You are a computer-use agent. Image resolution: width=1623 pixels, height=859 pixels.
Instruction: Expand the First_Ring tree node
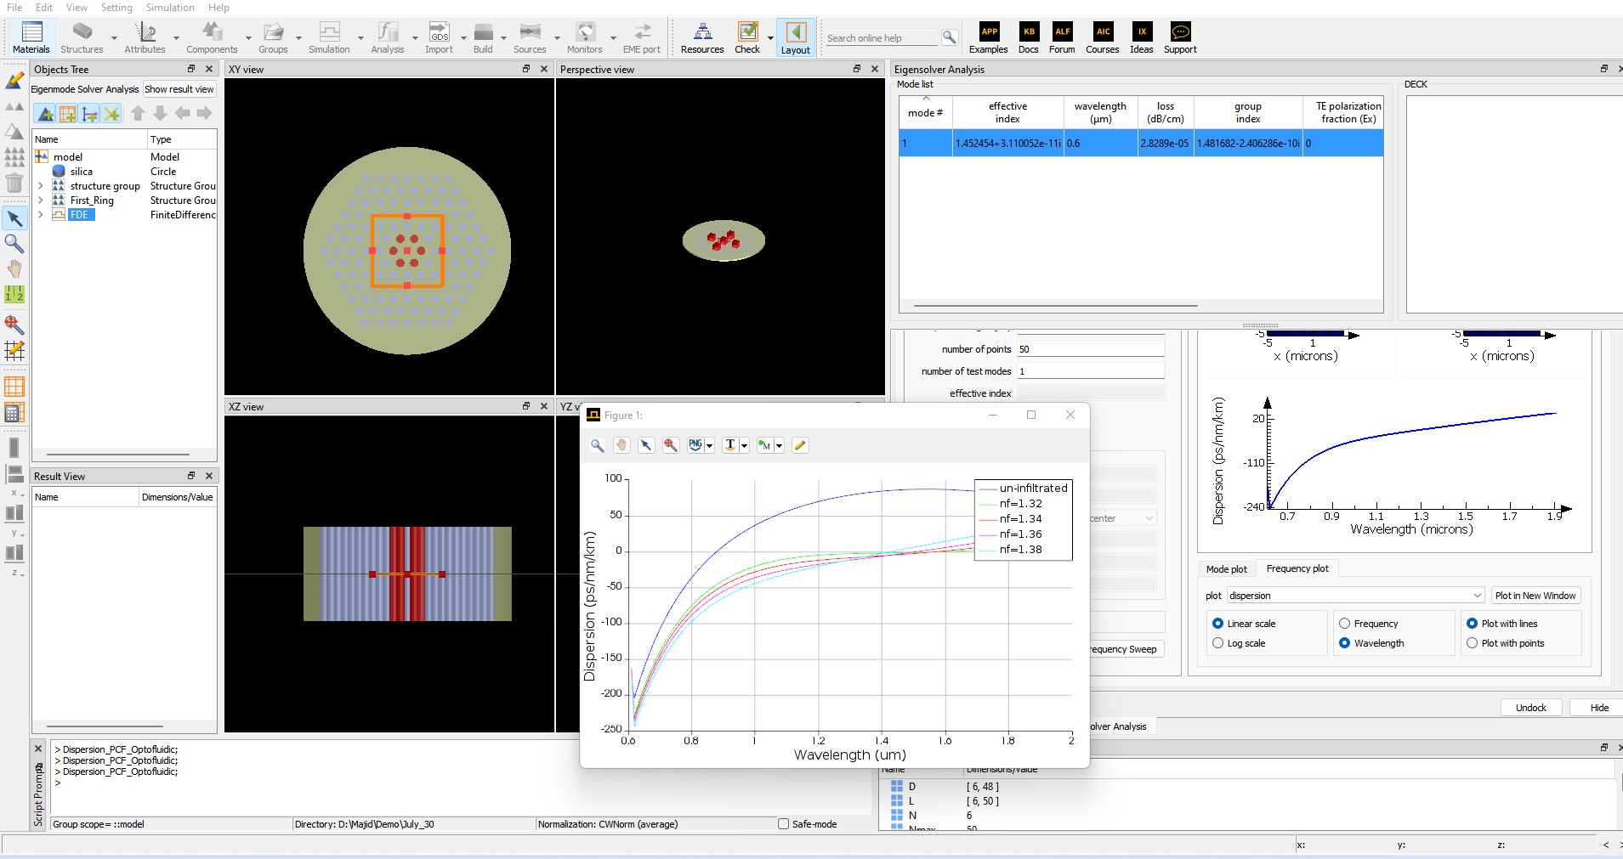[40, 201]
